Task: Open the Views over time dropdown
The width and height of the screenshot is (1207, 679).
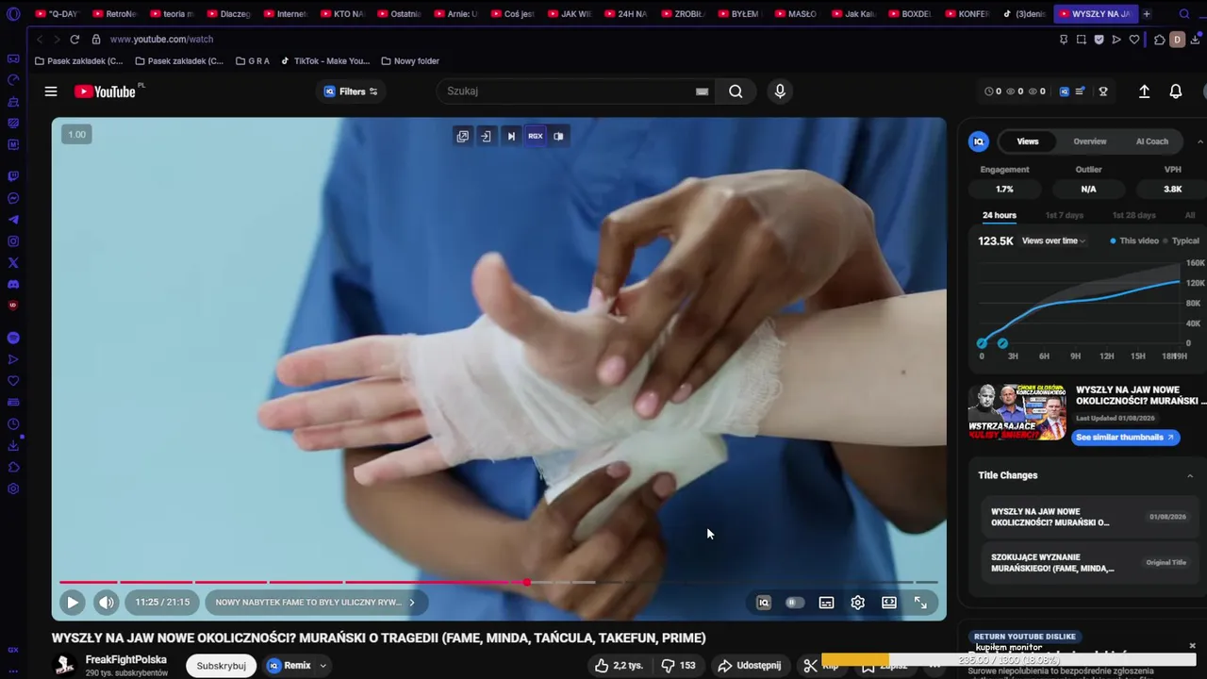Action: coord(1053,241)
